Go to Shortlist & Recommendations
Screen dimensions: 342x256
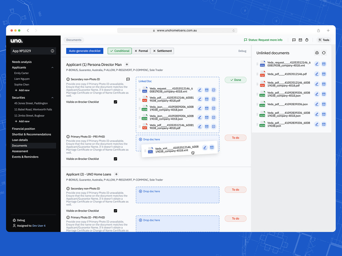click(x=31, y=134)
